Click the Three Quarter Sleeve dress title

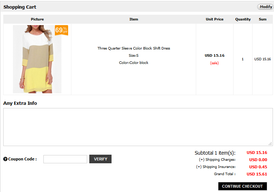(x=134, y=48)
